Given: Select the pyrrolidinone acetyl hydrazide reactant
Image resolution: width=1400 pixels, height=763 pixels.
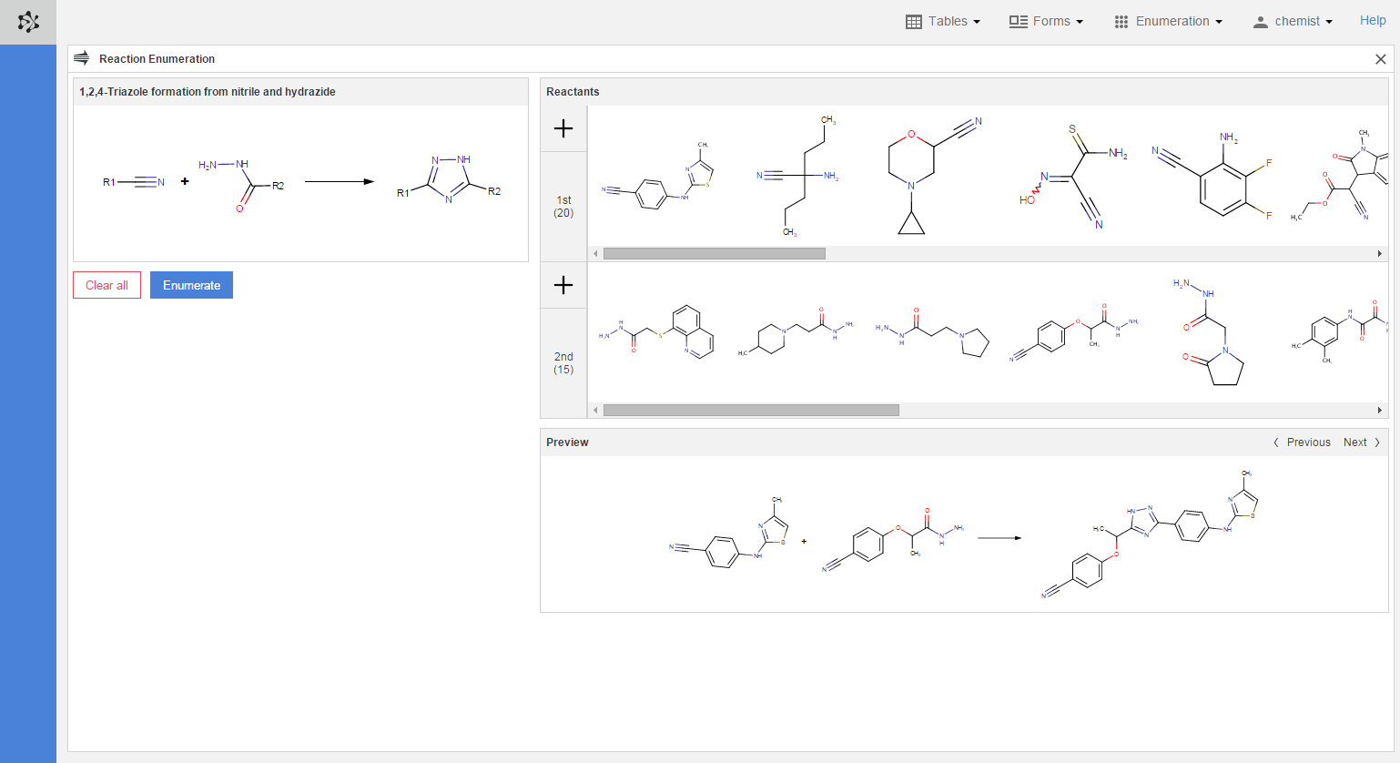Looking at the screenshot, I should 1211,332.
